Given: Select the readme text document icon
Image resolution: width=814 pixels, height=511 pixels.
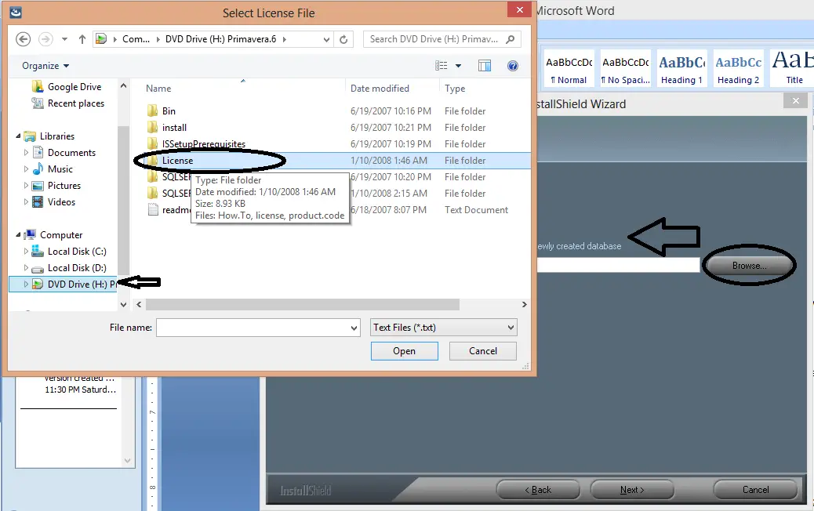Looking at the screenshot, I should click(153, 209).
